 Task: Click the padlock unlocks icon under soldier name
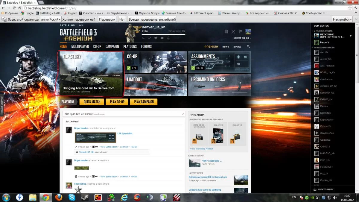[168, 38]
